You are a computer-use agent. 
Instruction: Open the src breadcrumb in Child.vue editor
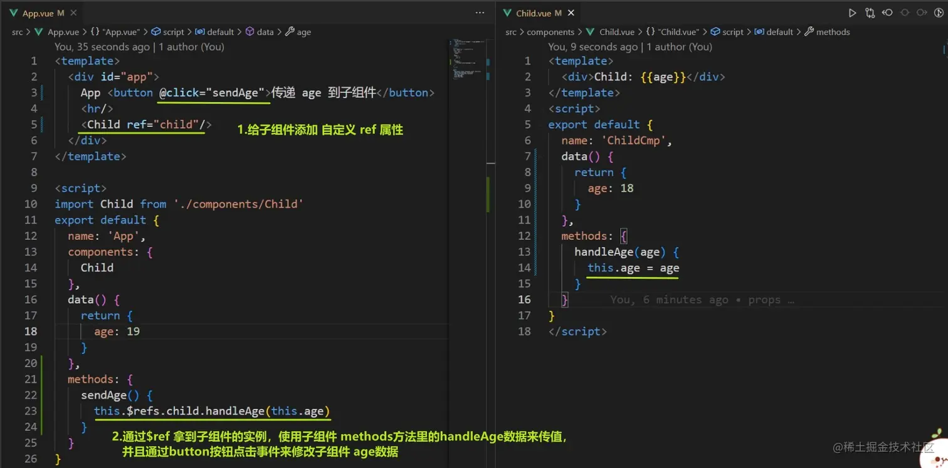point(511,32)
